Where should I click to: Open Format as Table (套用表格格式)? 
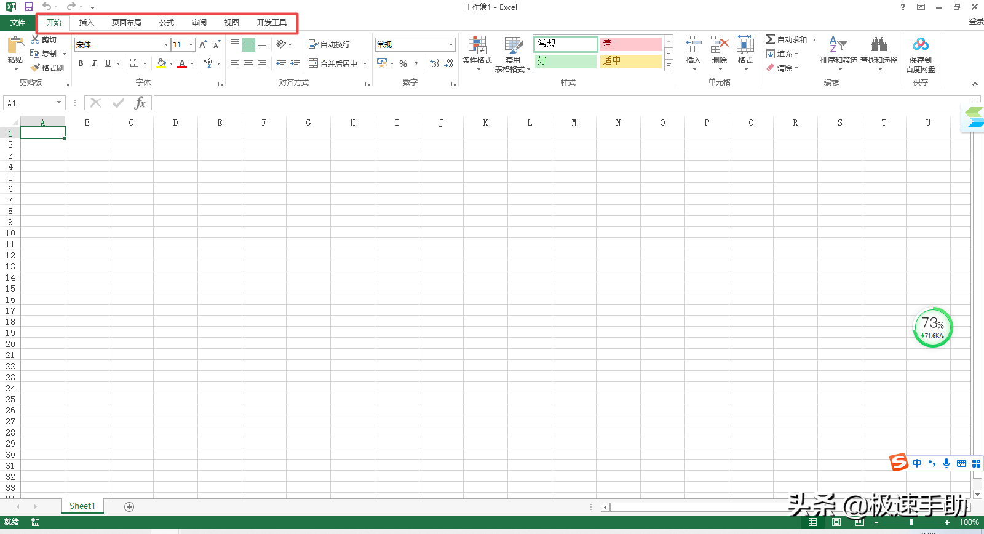click(x=513, y=54)
